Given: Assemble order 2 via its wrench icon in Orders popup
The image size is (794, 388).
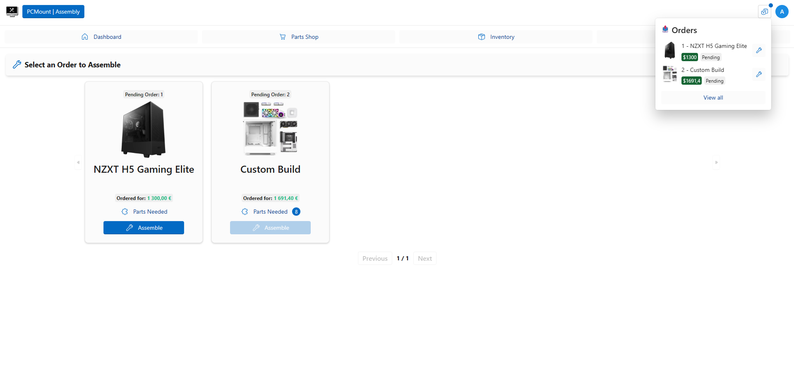Looking at the screenshot, I should point(759,74).
